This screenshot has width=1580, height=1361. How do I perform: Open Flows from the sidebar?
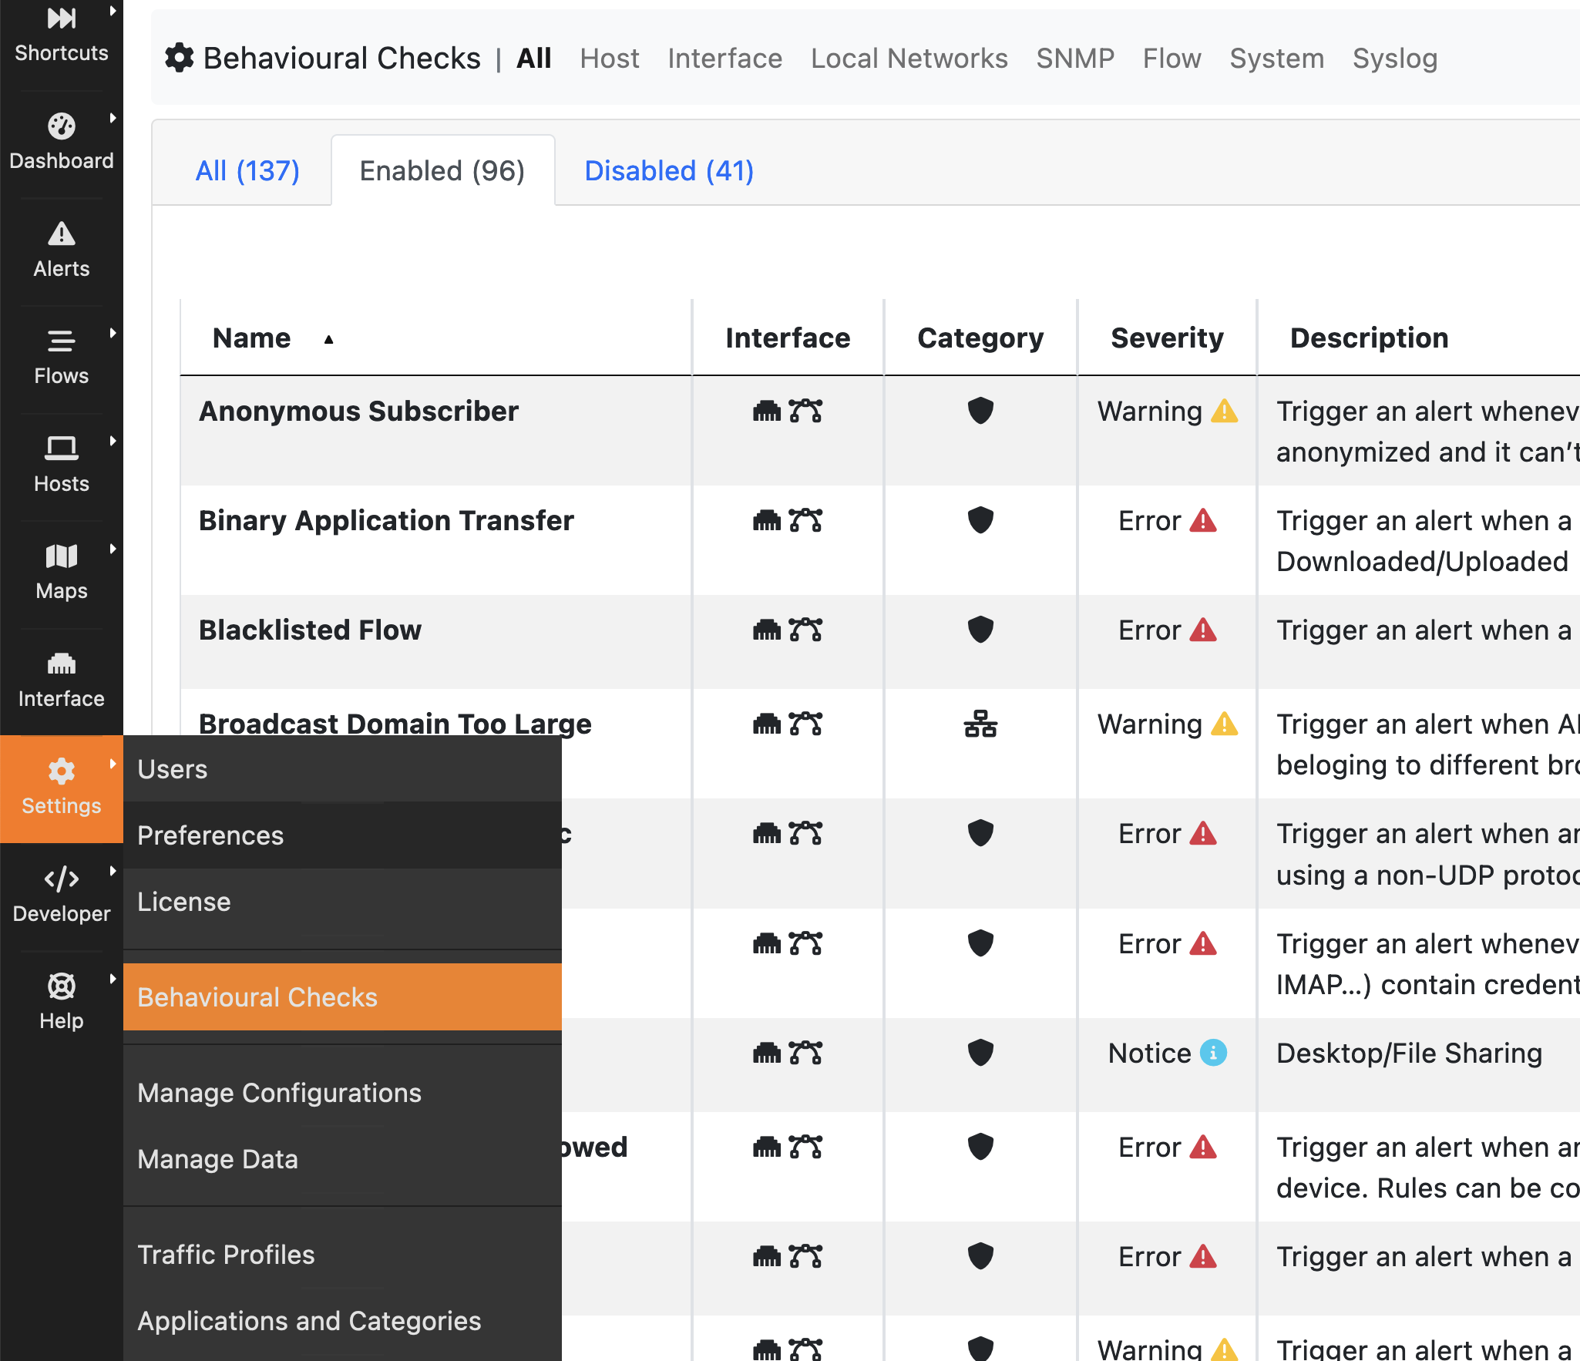coord(62,355)
